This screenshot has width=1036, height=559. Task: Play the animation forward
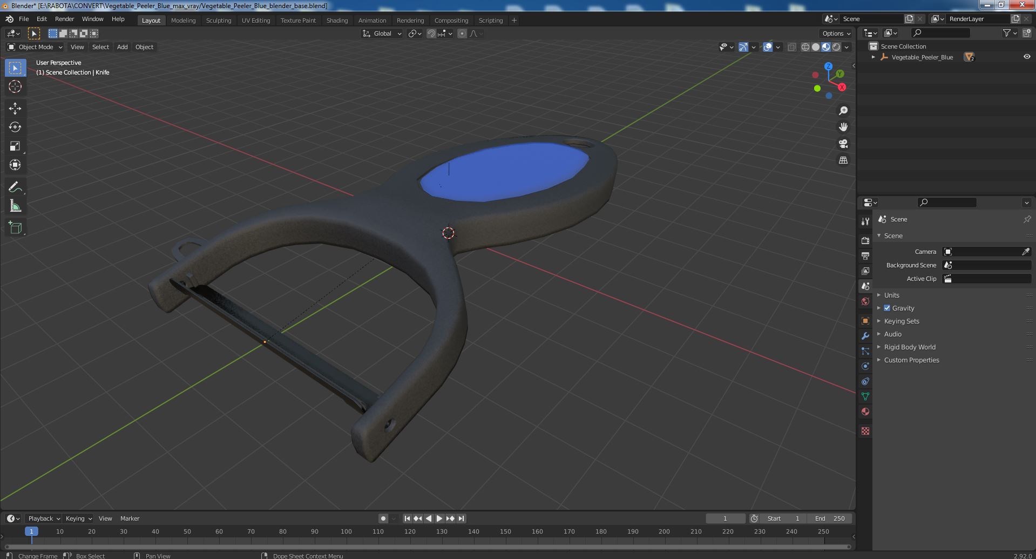[x=439, y=518]
